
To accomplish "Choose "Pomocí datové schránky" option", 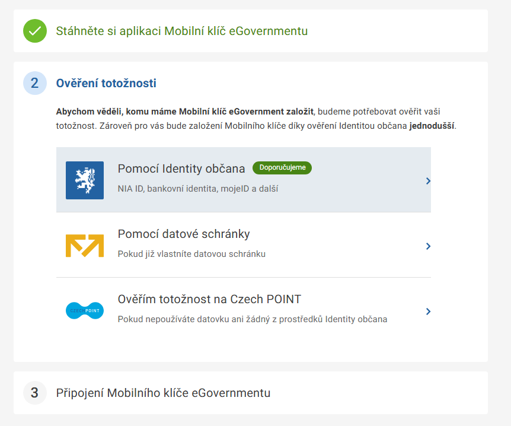I will click(184, 234).
